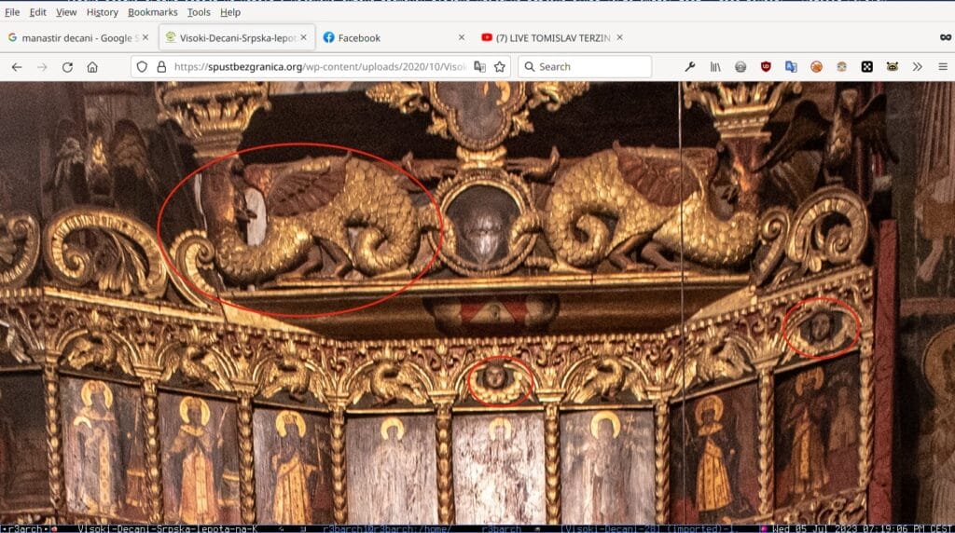Close the manastir decani Google tab

coord(145,37)
